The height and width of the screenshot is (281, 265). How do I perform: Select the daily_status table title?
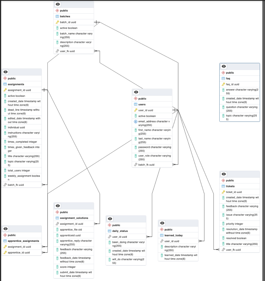[x=120, y=231]
